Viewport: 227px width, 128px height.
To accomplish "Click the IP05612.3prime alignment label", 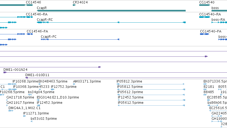I will (130, 92).
